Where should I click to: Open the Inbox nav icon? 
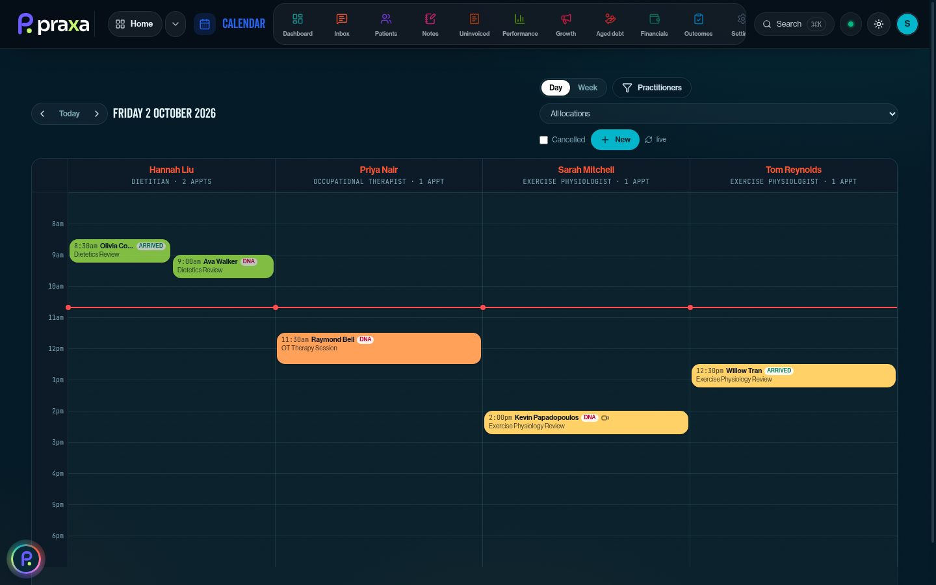tap(342, 25)
